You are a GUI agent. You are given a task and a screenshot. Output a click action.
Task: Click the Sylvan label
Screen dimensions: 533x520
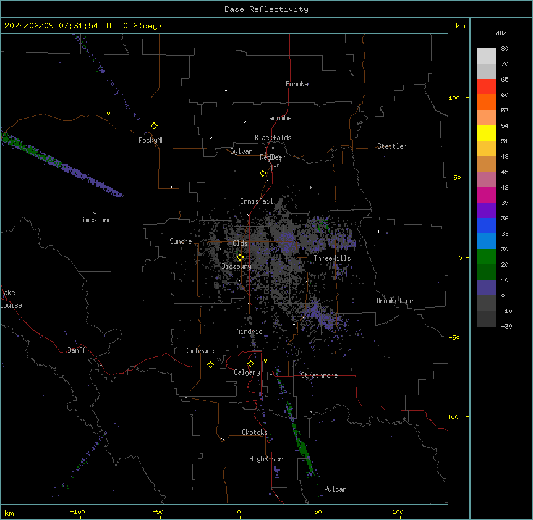coord(241,151)
